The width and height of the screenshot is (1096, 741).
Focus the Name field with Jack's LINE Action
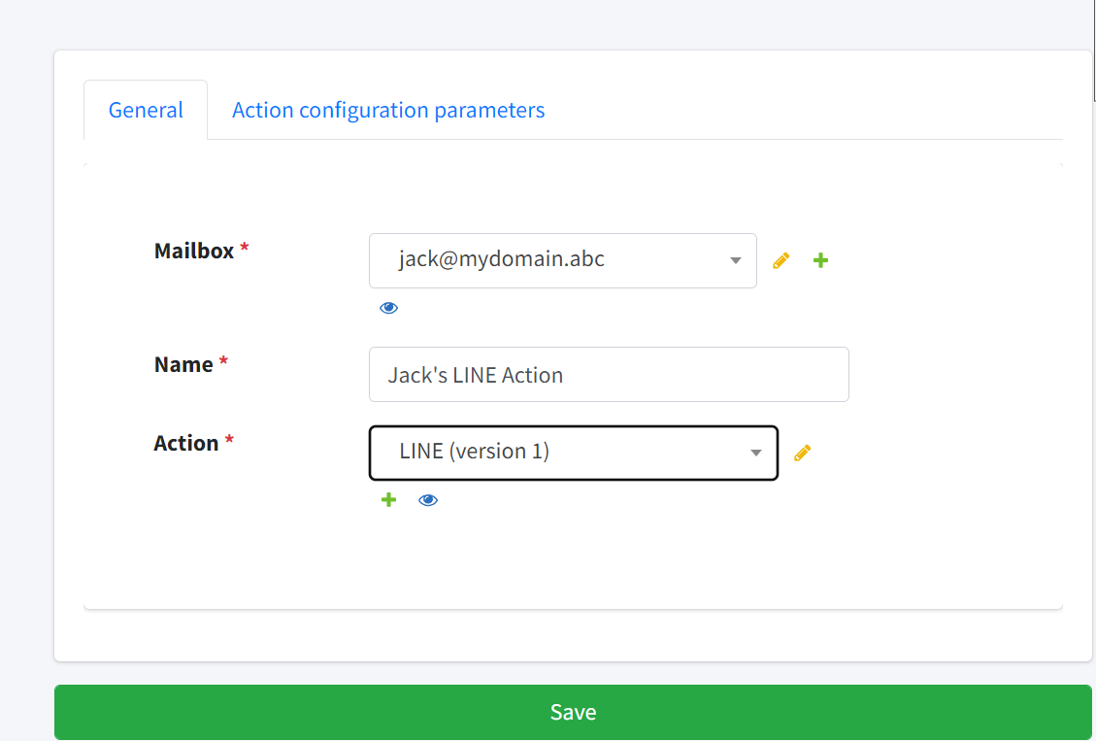coord(609,375)
